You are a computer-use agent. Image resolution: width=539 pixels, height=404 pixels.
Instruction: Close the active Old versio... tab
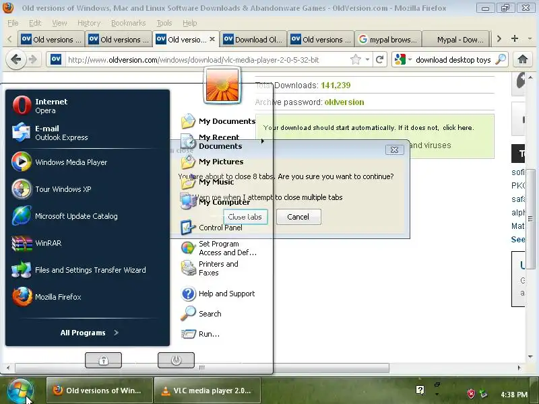(x=212, y=39)
